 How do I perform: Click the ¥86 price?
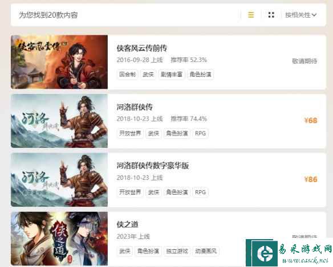(311, 179)
